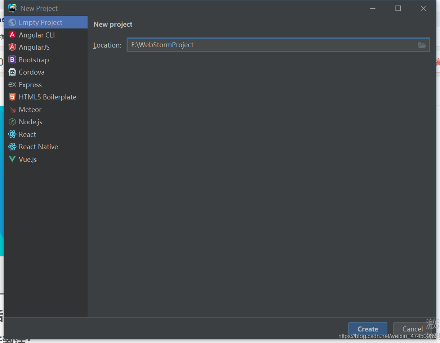Choose Meteor project type label

coord(30,110)
